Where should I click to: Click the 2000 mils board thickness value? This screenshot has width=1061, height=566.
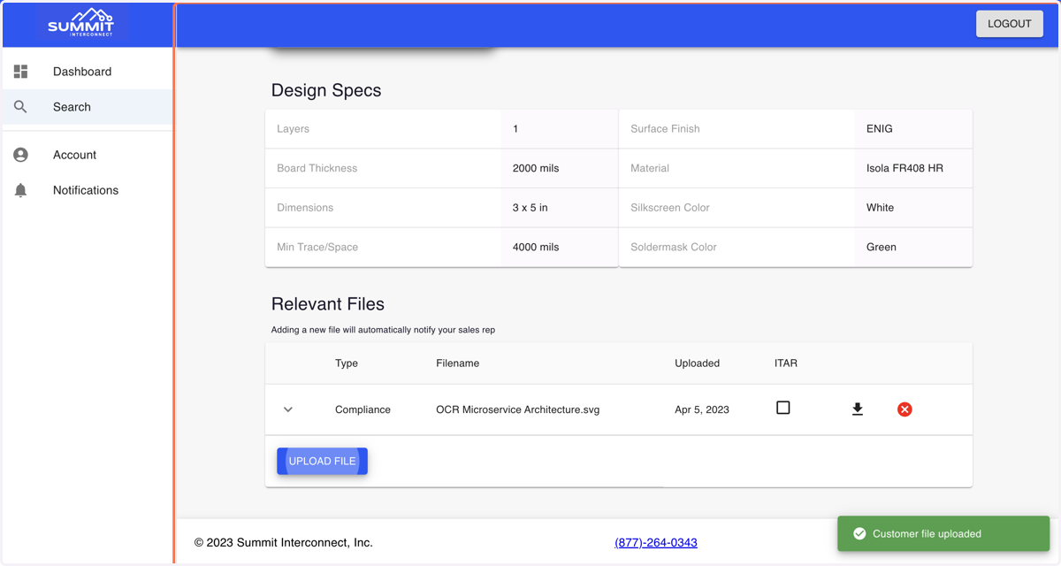(536, 168)
